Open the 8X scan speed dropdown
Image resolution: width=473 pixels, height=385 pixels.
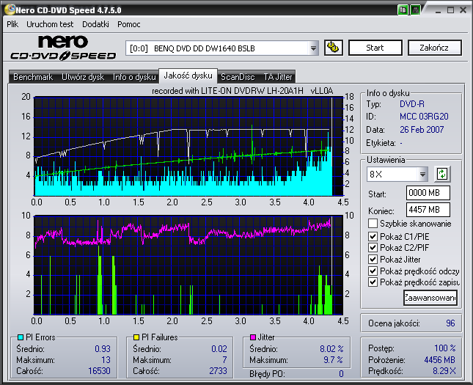422,174
